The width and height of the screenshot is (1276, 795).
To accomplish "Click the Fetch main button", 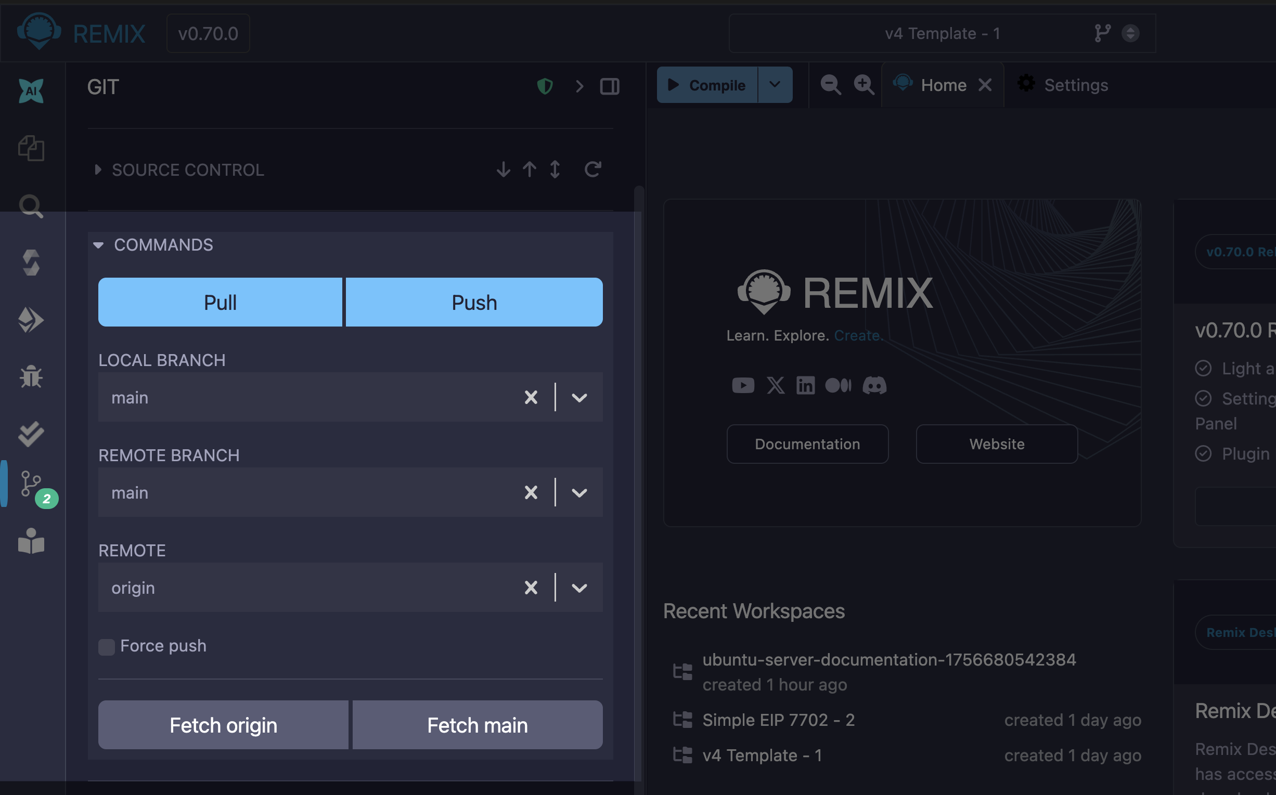I will [477, 725].
